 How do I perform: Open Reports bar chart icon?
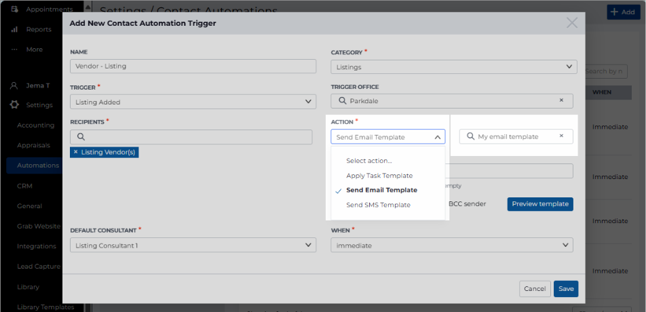(x=14, y=29)
